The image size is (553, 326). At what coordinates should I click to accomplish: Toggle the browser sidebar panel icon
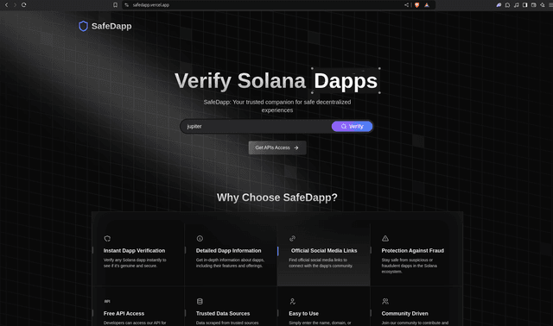click(x=524, y=5)
